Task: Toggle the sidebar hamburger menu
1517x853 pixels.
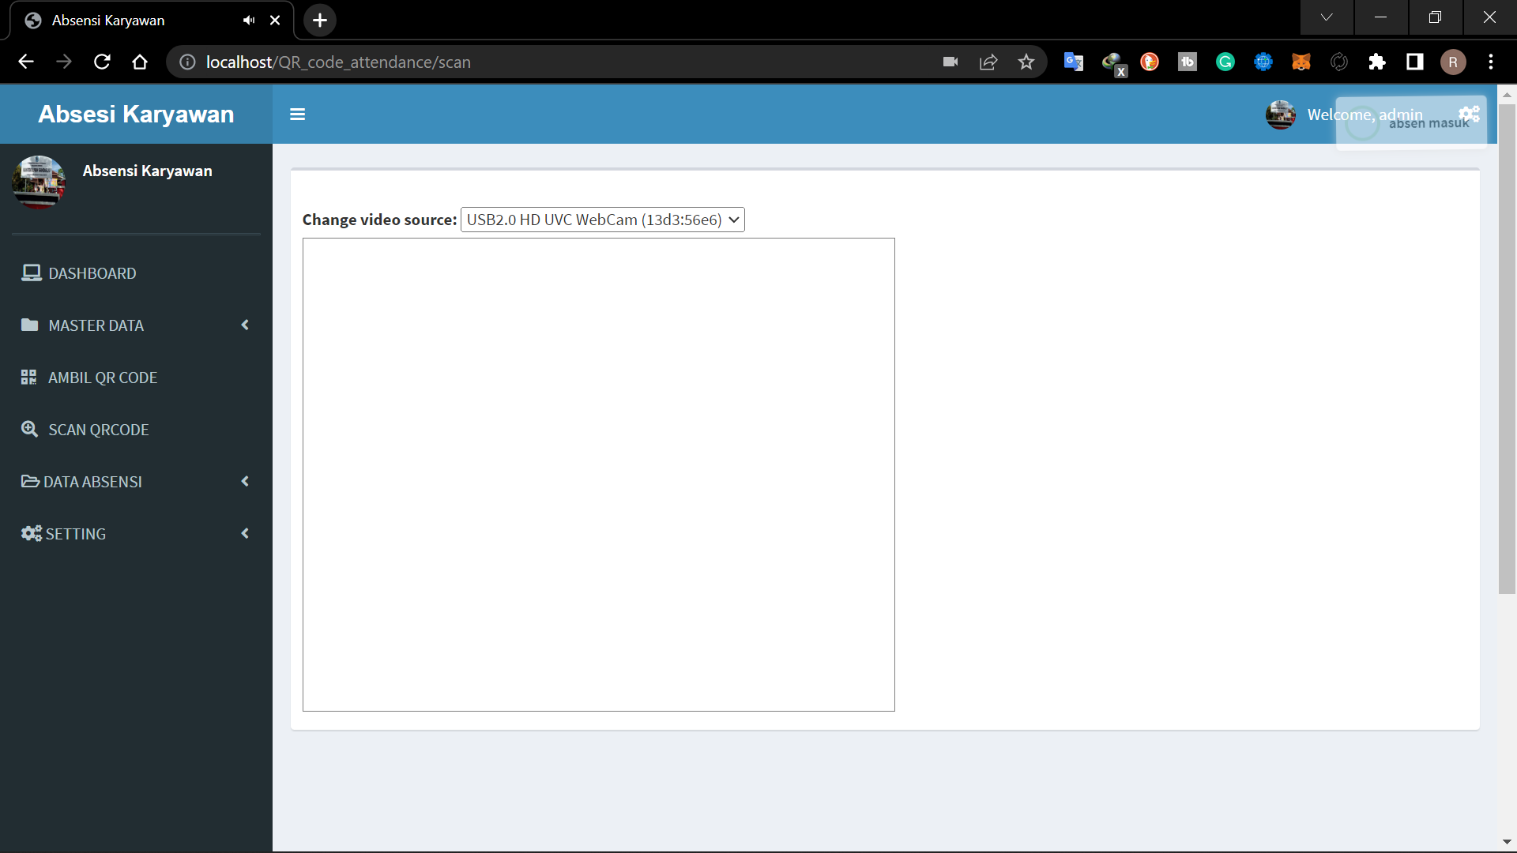Action: pos(297,115)
